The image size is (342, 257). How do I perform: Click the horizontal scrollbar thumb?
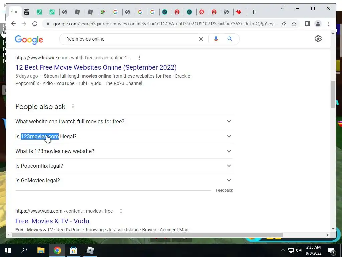pos(147,235)
